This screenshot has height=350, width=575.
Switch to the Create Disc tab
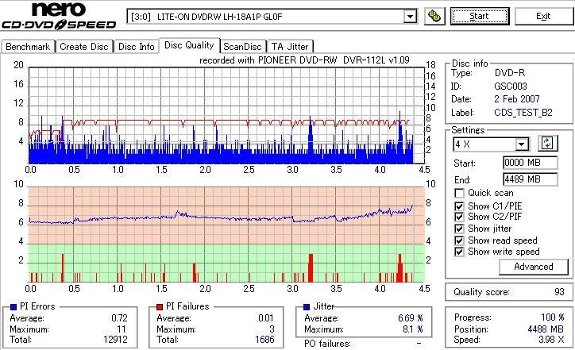(x=84, y=47)
